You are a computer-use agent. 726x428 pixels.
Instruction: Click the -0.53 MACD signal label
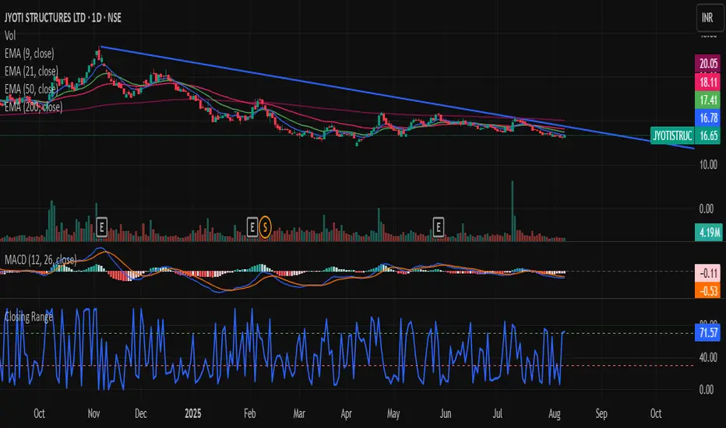(x=708, y=290)
